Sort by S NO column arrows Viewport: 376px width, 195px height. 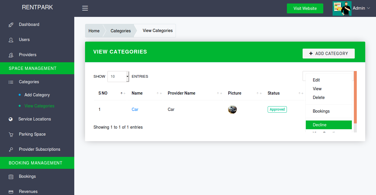click(123, 93)
